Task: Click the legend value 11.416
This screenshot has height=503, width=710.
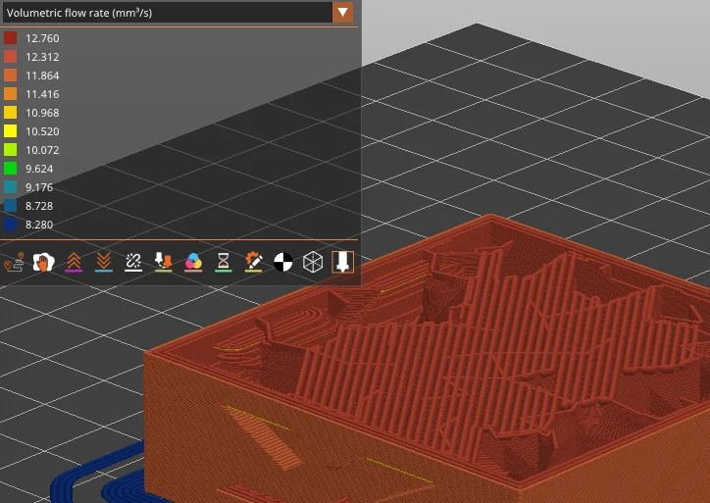Action: point(42,94)
